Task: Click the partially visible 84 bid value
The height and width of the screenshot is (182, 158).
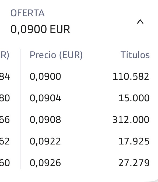Action: (5, 76)
